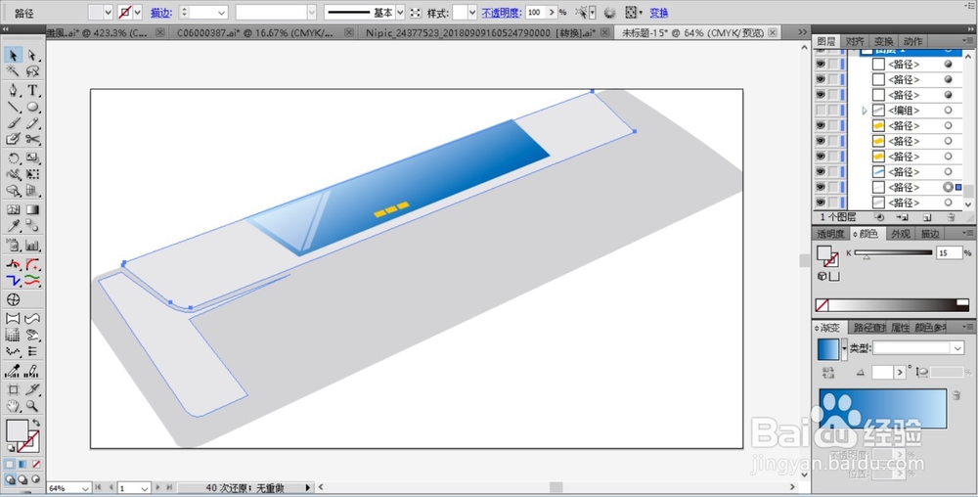Expand the <编组> group triangle

click(x=865, y=111)
